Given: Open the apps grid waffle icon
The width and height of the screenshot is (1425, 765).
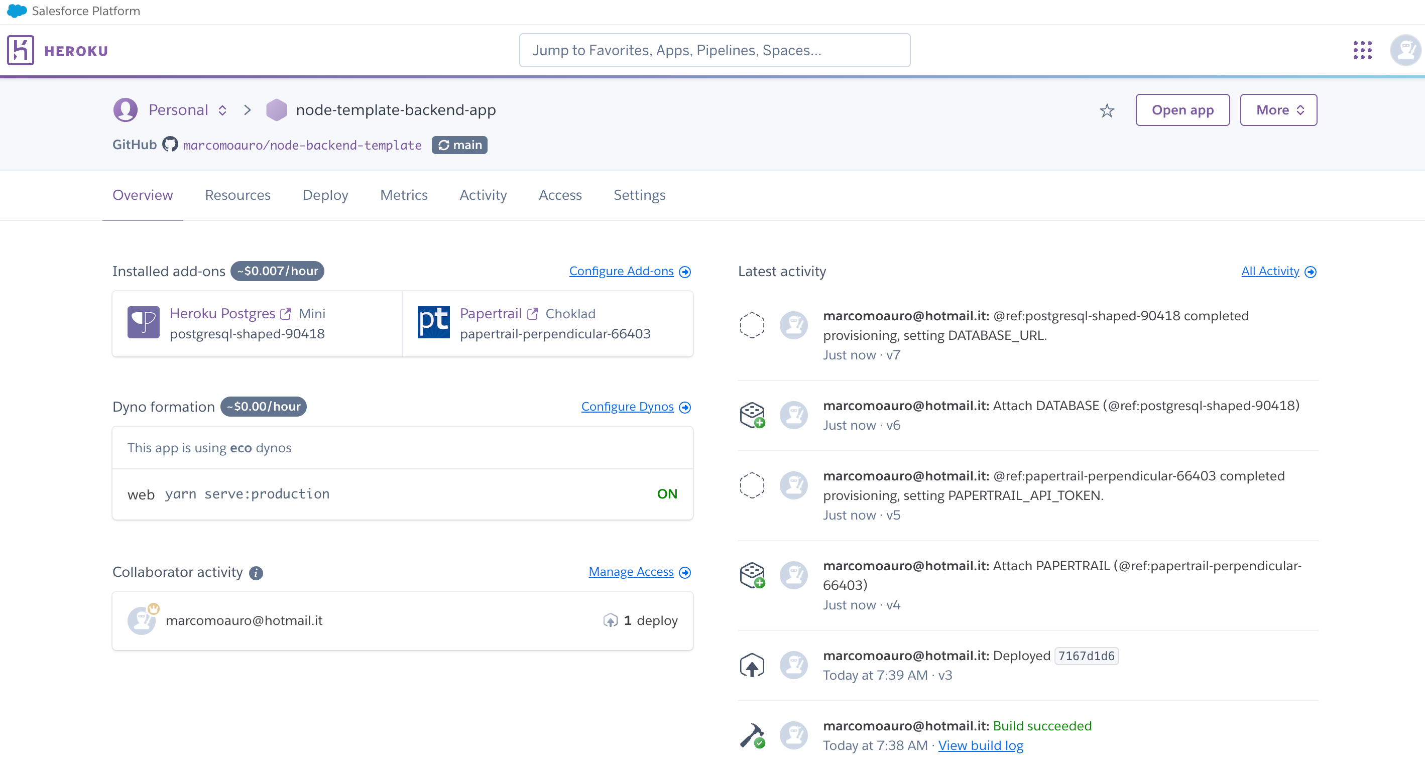Looking at the screenshot, I should coord(1363,50).
